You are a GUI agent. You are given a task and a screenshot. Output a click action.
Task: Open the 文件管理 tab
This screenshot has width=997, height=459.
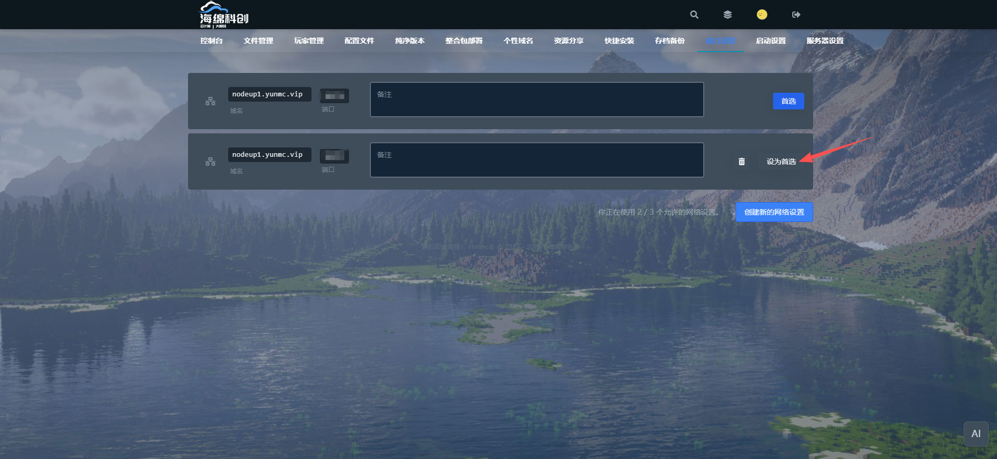pyautogui.click(x=258, y=41)
